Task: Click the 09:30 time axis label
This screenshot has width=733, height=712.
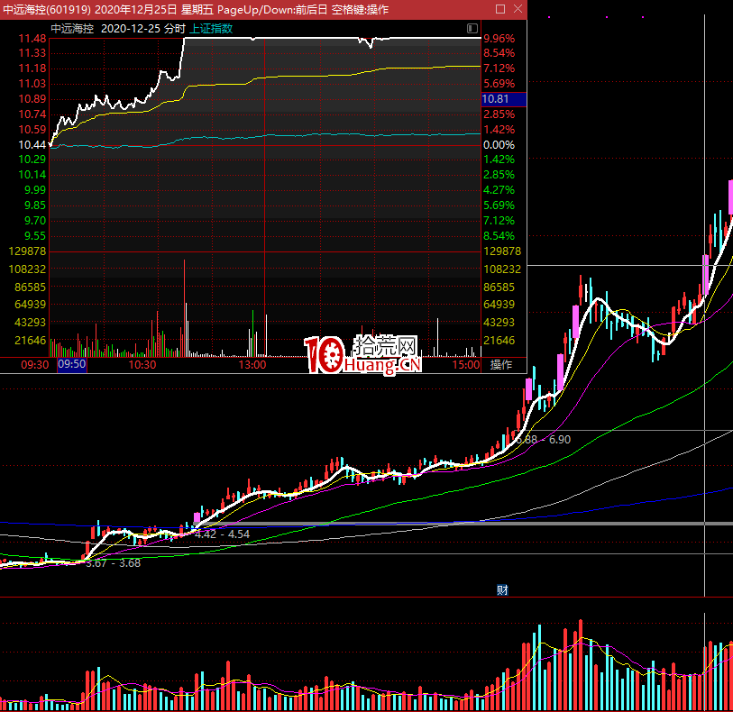Action: 34,364
